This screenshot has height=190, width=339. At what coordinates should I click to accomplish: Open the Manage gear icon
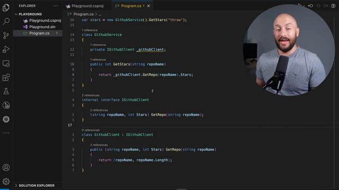click(6, 182)
